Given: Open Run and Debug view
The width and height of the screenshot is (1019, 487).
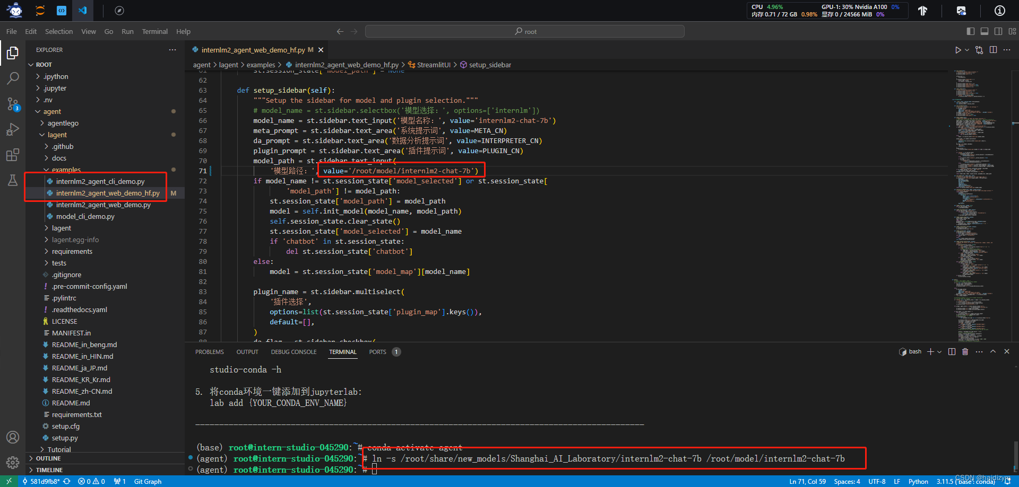Looking at the screenshot, I should pos(13,129).
